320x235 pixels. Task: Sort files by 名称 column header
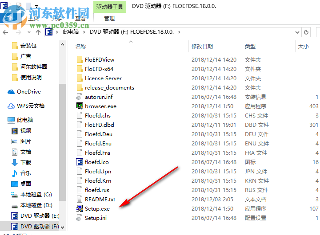point(81,47)
